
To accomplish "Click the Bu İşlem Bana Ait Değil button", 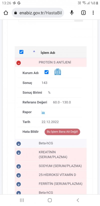I will [x=62, y=132].
